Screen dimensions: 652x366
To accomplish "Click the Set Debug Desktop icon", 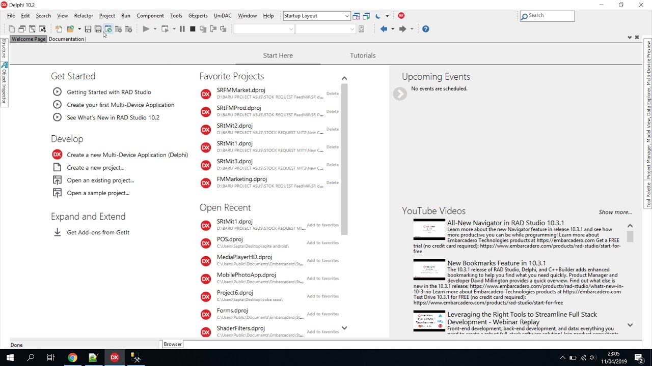I will click(366, 16).
